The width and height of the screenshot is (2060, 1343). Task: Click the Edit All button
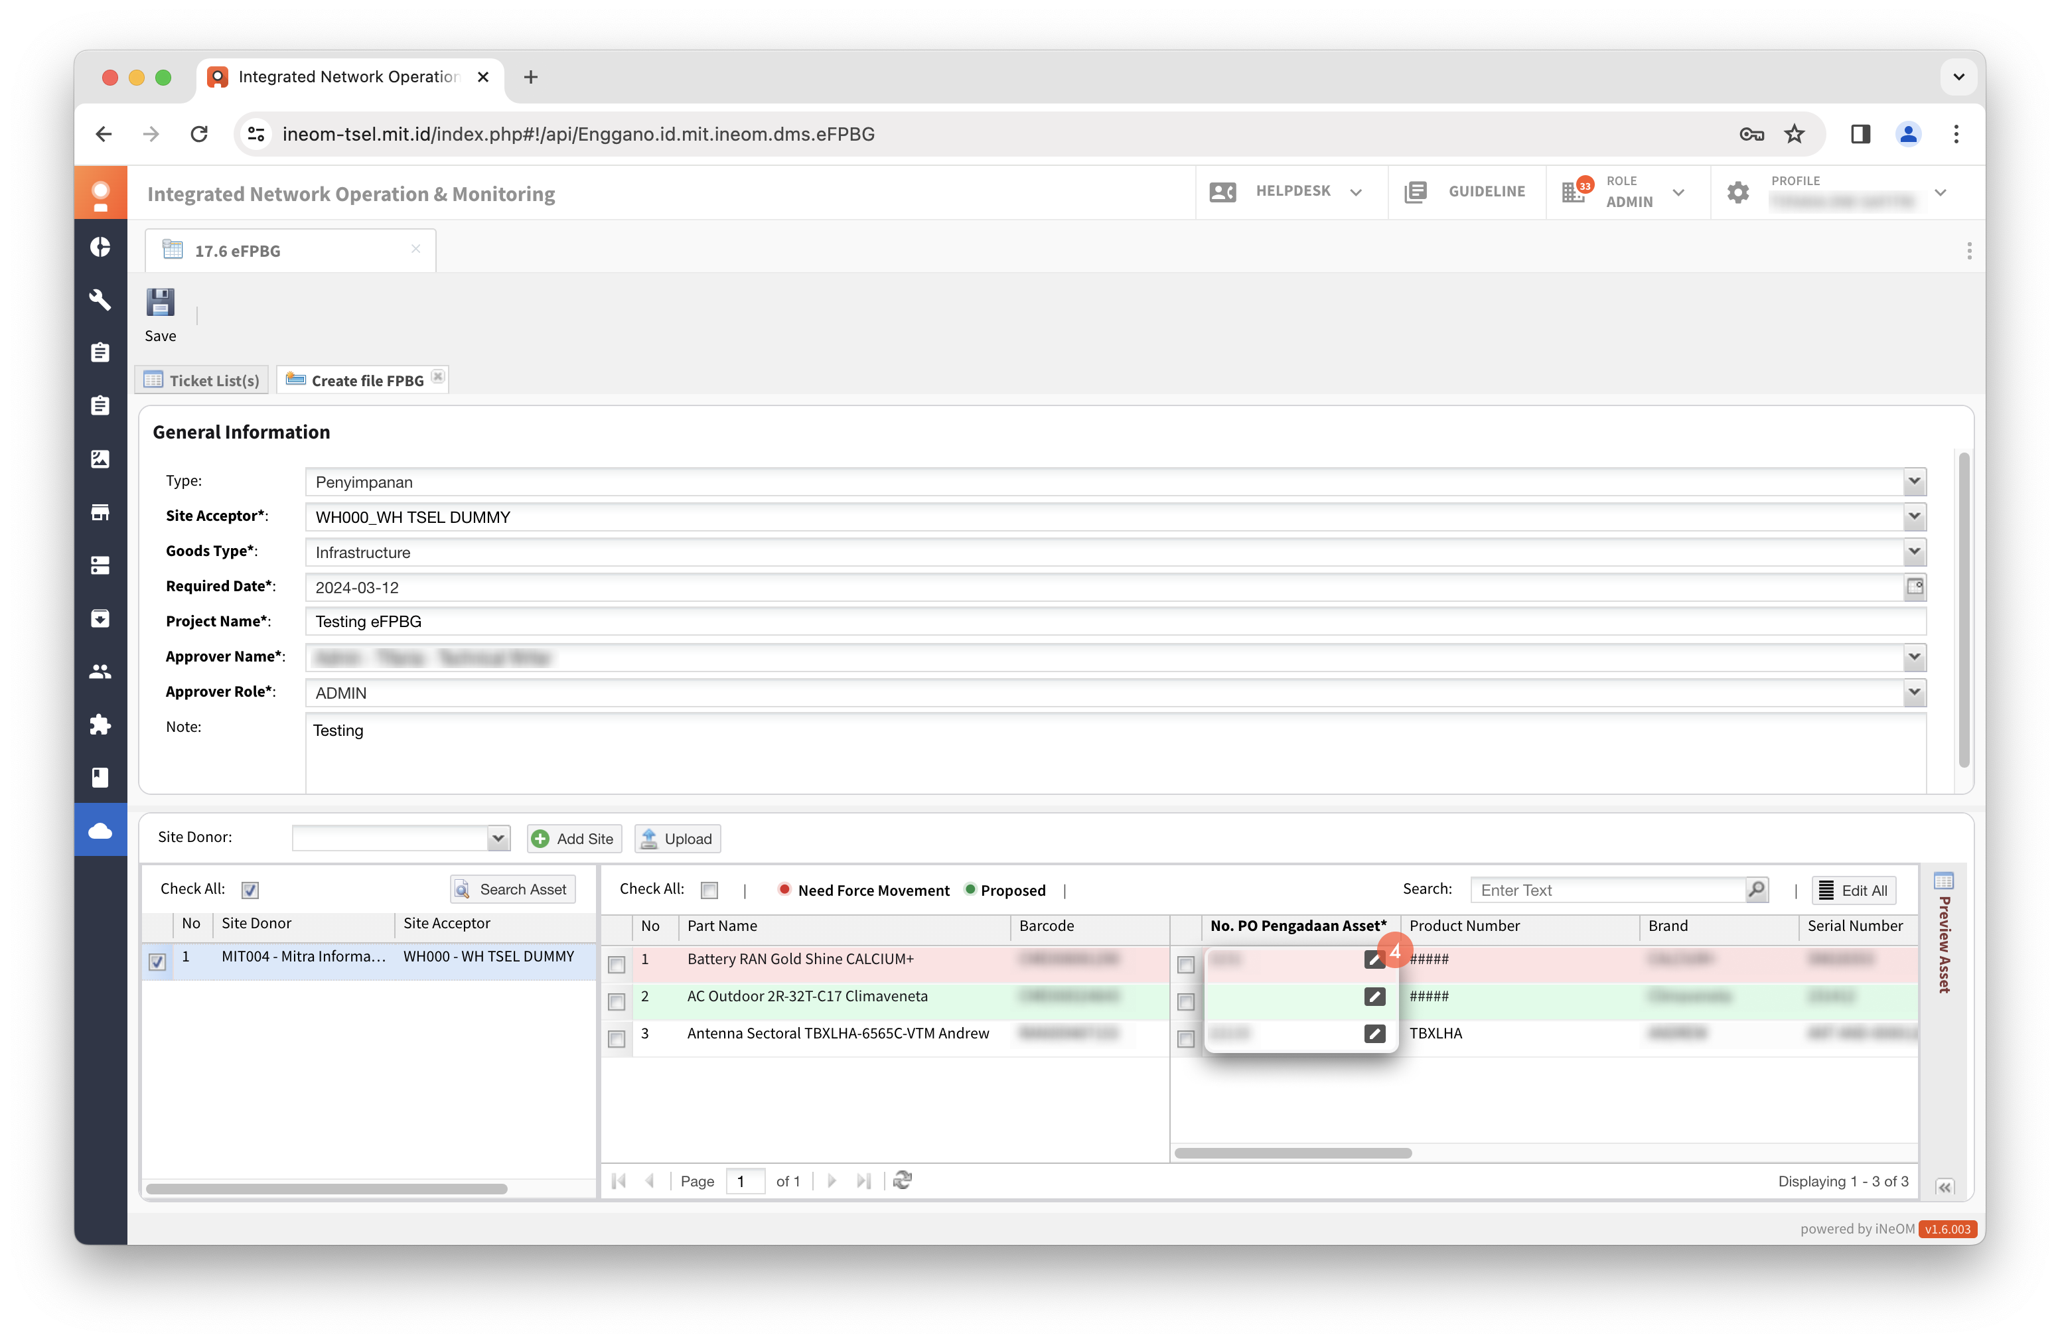[x=1853, y=890]
